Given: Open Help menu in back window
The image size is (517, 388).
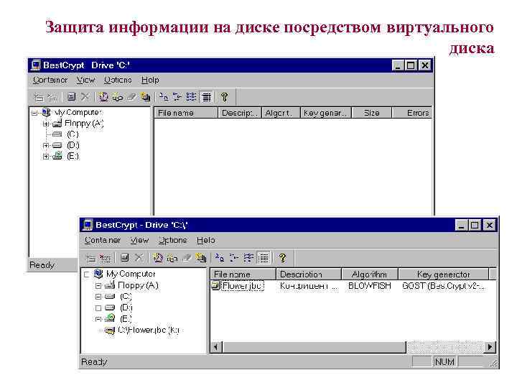Looking at the screenshot, I should coord(150,80).
